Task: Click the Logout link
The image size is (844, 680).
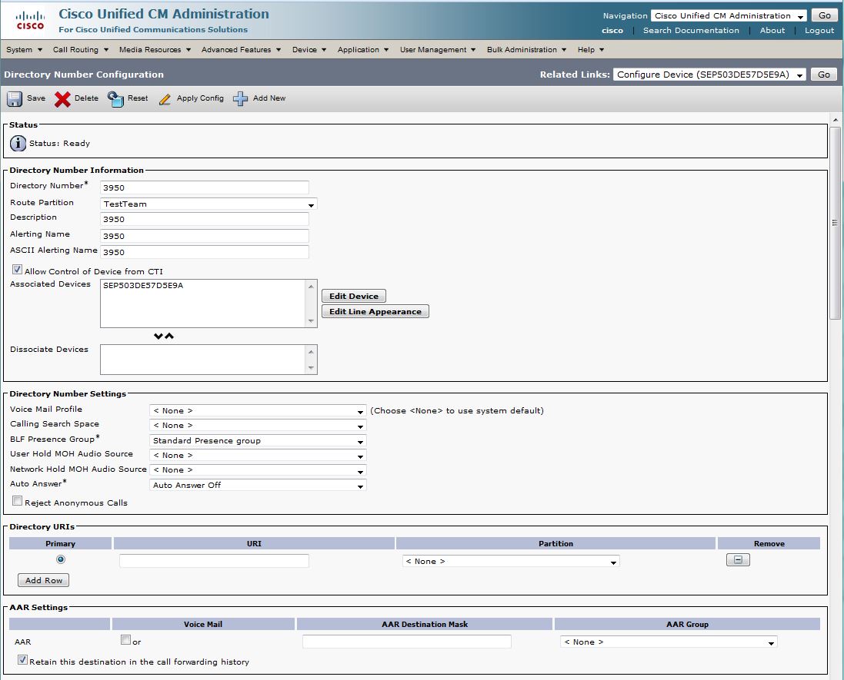Action: pos(819,31)
